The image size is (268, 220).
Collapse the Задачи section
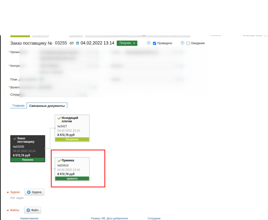8,192
